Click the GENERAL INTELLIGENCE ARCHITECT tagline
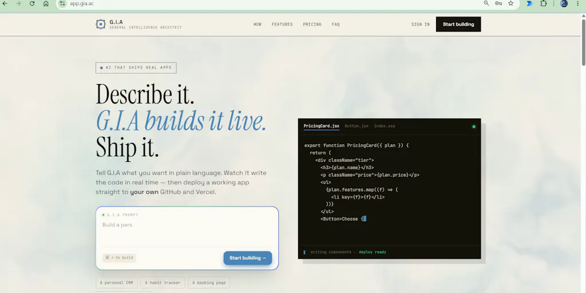Viewport: 586px width, 293px height. pos(146,27)
